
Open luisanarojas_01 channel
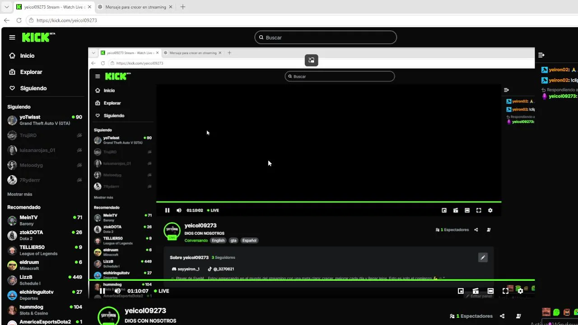tap(44, 150)
